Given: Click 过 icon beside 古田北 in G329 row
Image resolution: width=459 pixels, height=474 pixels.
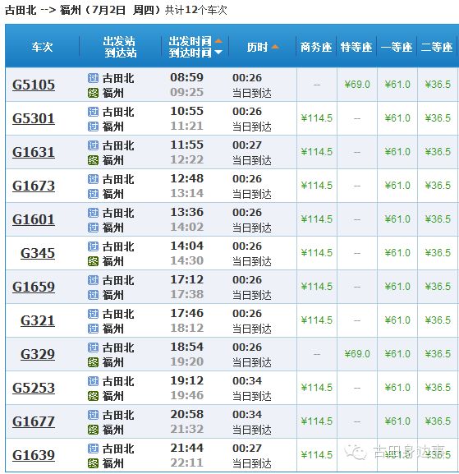Looking at the screenshot, I should click(93, 347).
